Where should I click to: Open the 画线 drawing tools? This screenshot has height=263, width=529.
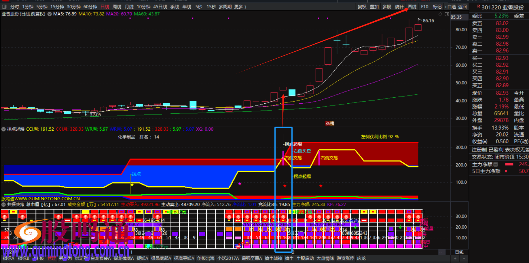(x=412, y=7)
